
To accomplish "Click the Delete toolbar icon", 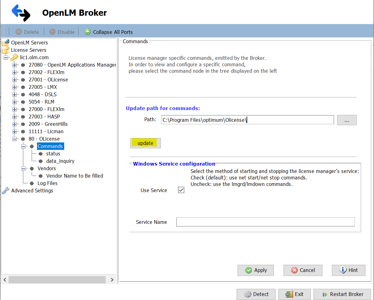I will [x=19, y=32].
